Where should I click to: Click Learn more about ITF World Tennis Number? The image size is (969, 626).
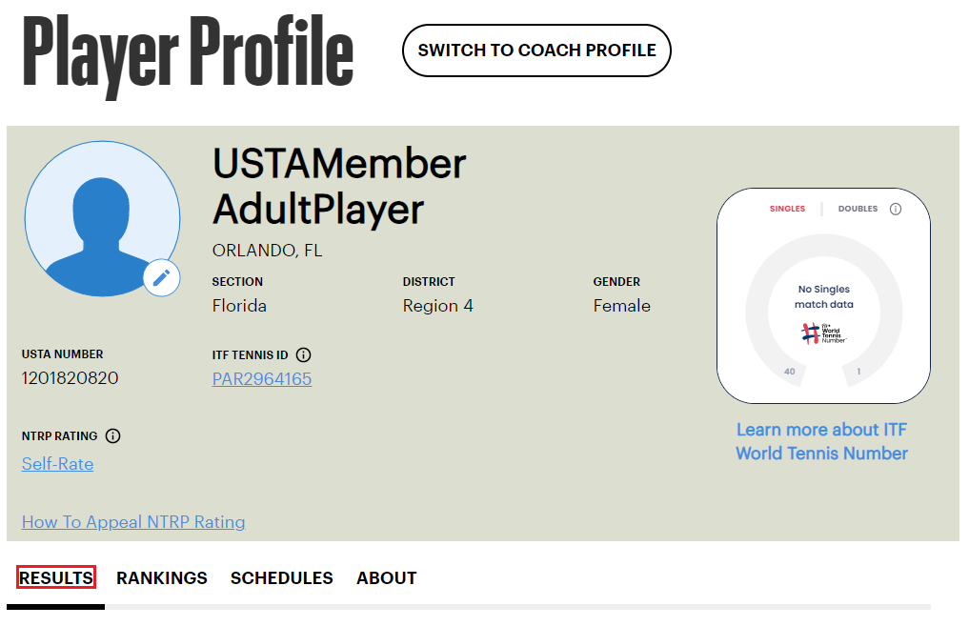[821, 441]
